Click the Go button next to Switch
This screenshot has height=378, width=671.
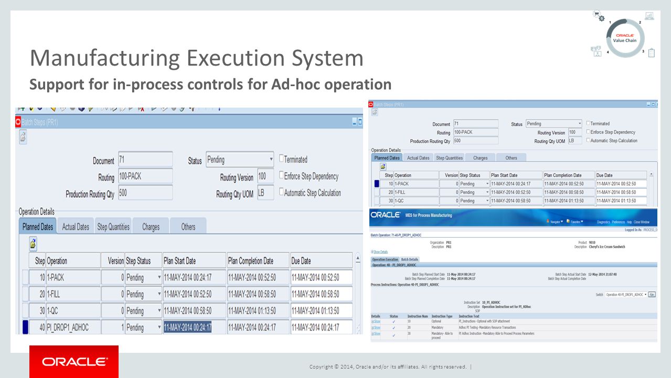[652, 295]
